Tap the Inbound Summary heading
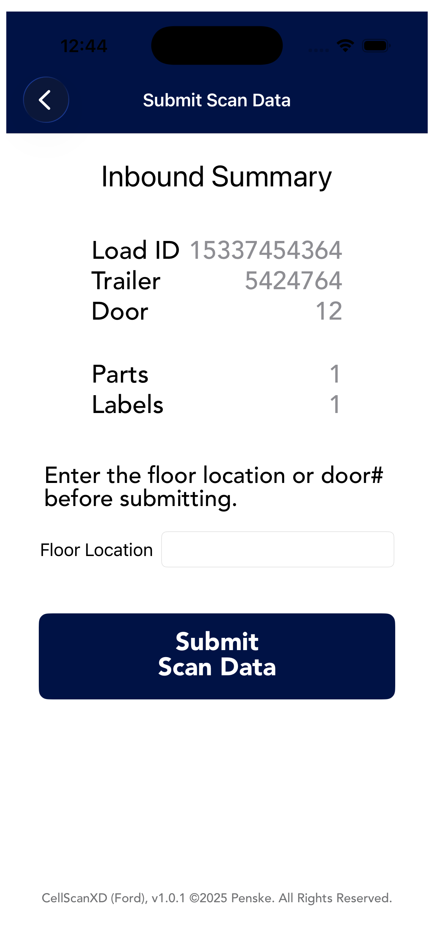 click(217, 177)
